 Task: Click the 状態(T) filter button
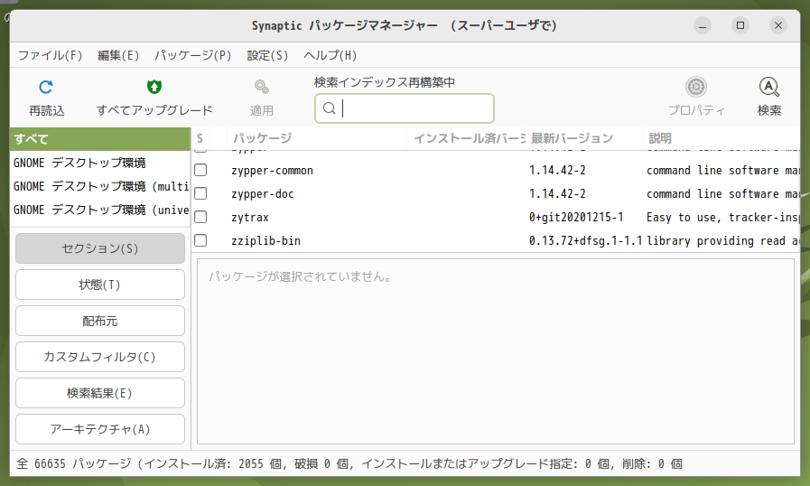coord(100,285)
